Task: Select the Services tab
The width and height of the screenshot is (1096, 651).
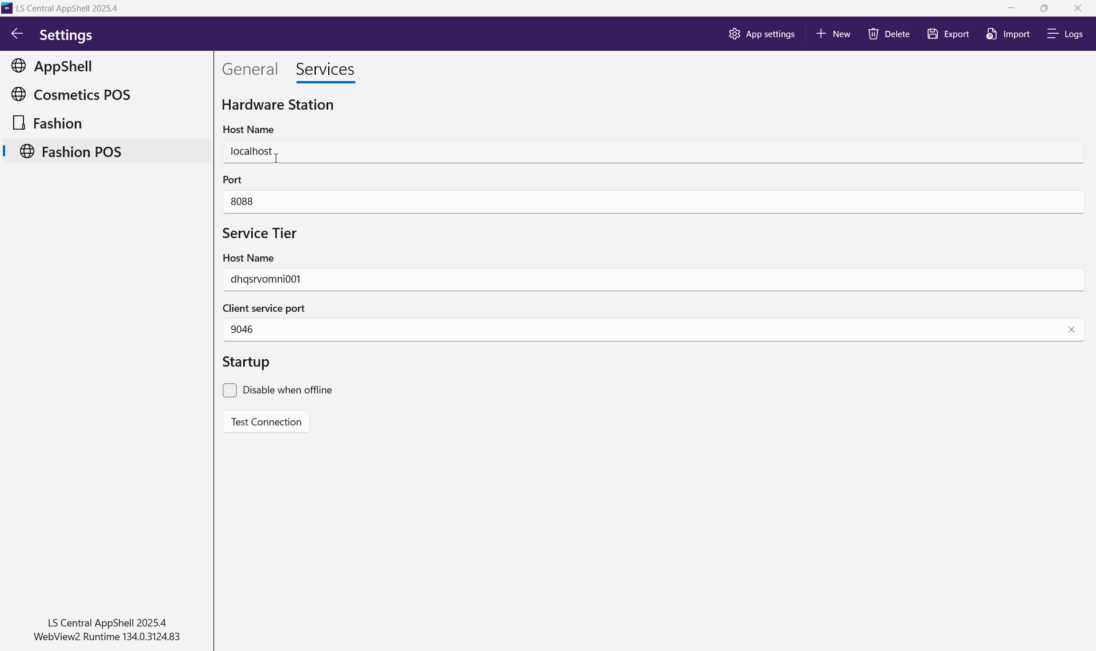Action: 325,70
